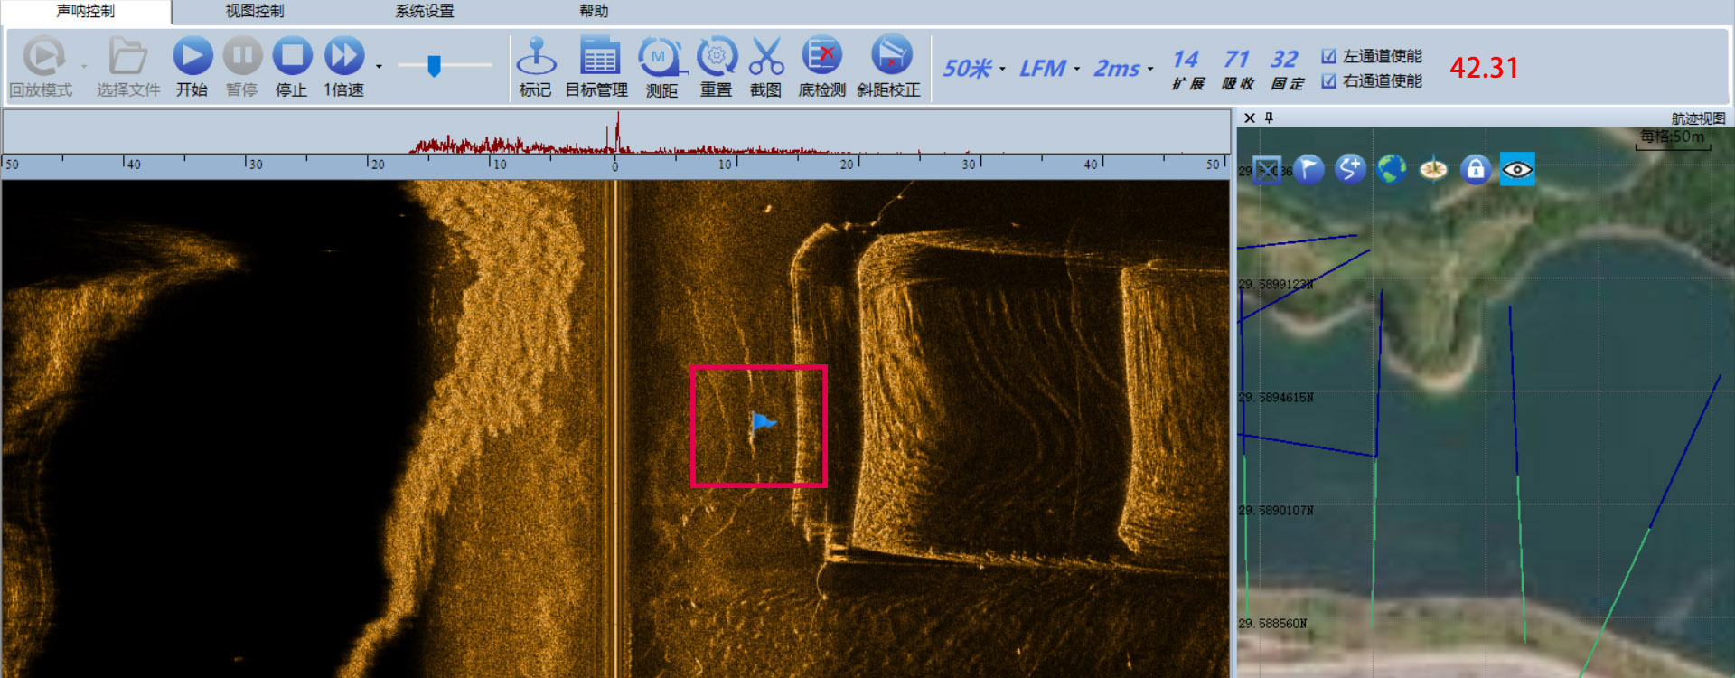Click the compass icon on the map
The width and height of the screenshot is (1735, 678).
[x=1433, y=169]
